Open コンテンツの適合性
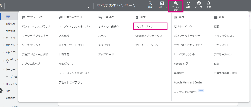The height and width of the screenshot is (107, 251). click(185, 92)
